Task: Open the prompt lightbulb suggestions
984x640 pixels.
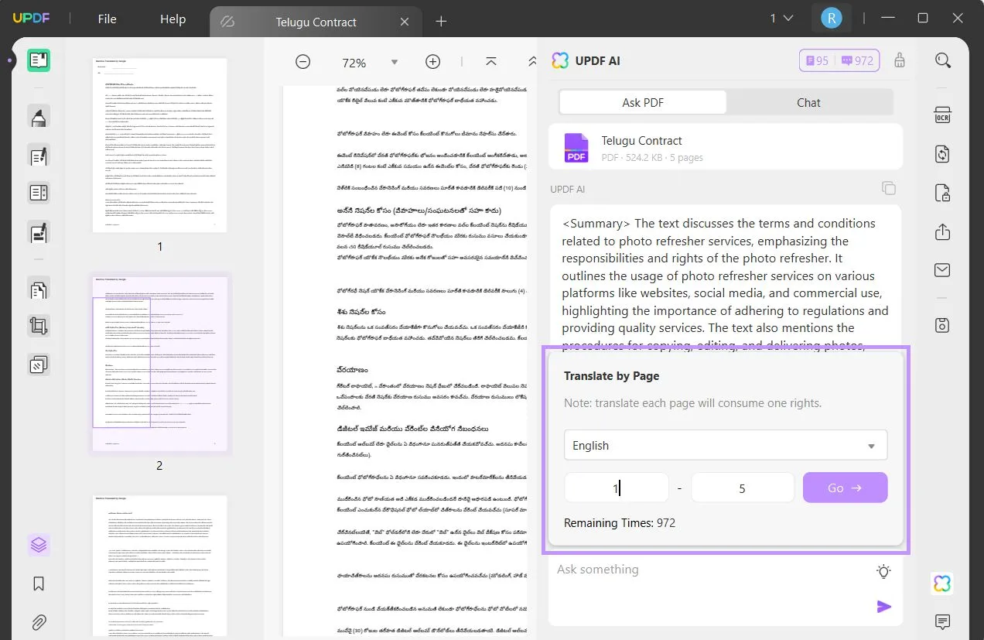Action: pyautogui.click(x=883, y=571)
